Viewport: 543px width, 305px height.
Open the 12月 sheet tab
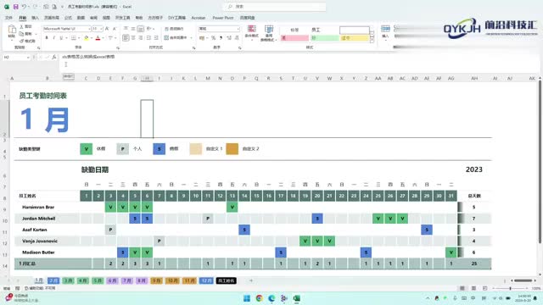tap(206, 280)
